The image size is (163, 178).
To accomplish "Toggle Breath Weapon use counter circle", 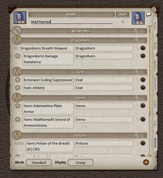I will [x=16, y=48].
